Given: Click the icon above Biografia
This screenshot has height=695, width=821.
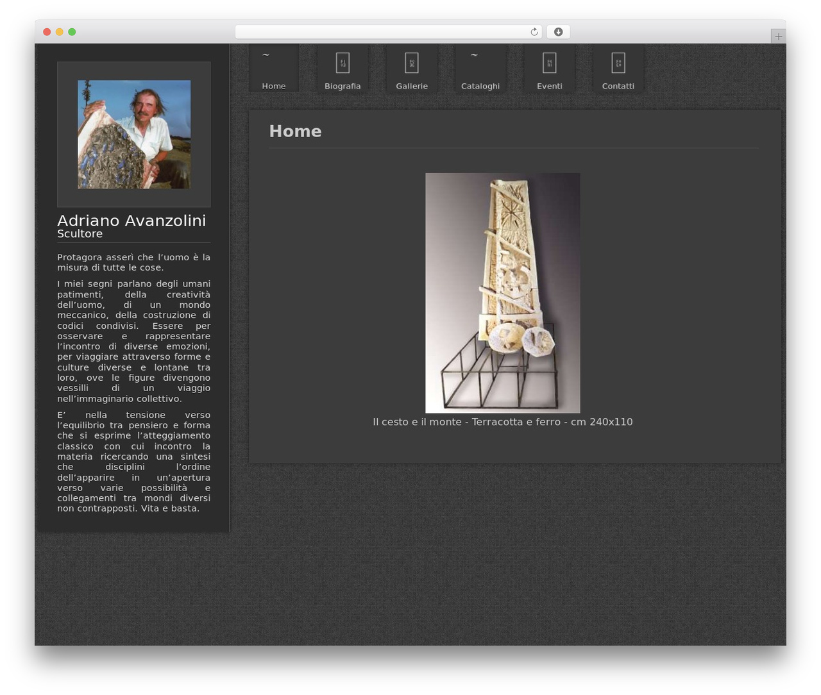Looking at the screenshot, I should [343, 63].
